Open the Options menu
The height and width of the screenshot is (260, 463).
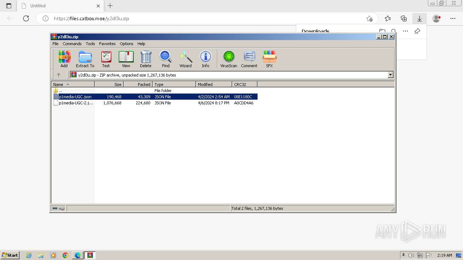[x=127, y=44]
